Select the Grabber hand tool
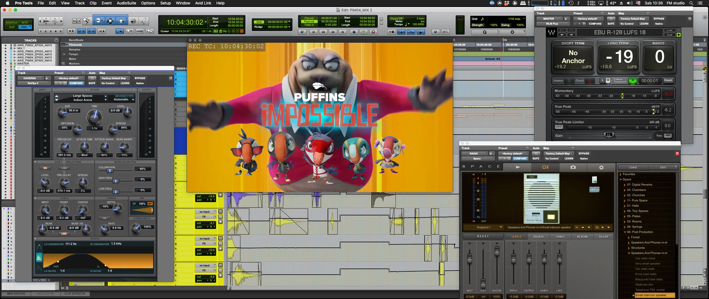Image resolution: width=709 pixels, height=299 pixels. [x=121, y=21]
